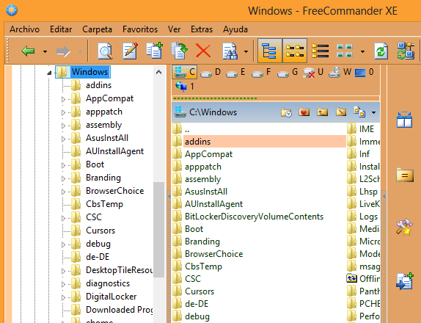
Task: Switch to drive F
Action: coord(260,72)
